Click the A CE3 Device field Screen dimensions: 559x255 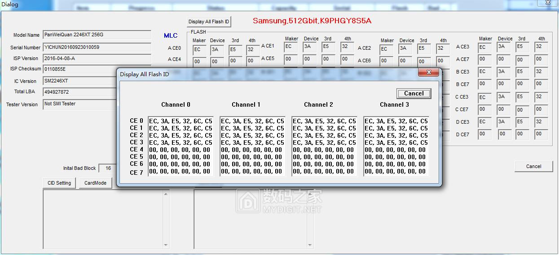pyautogui.click(x=504, y=47)
